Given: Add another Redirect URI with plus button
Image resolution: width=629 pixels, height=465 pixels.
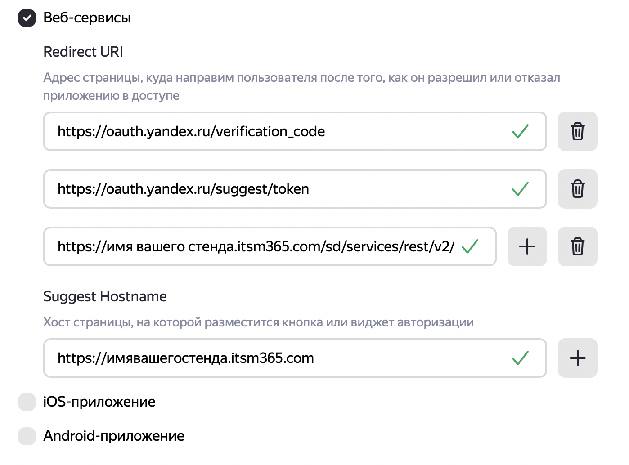Looking at the screenshot, I should coord(527,246).
